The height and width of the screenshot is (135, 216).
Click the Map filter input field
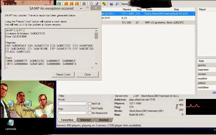pyautogui.click(x=72, y=113)
